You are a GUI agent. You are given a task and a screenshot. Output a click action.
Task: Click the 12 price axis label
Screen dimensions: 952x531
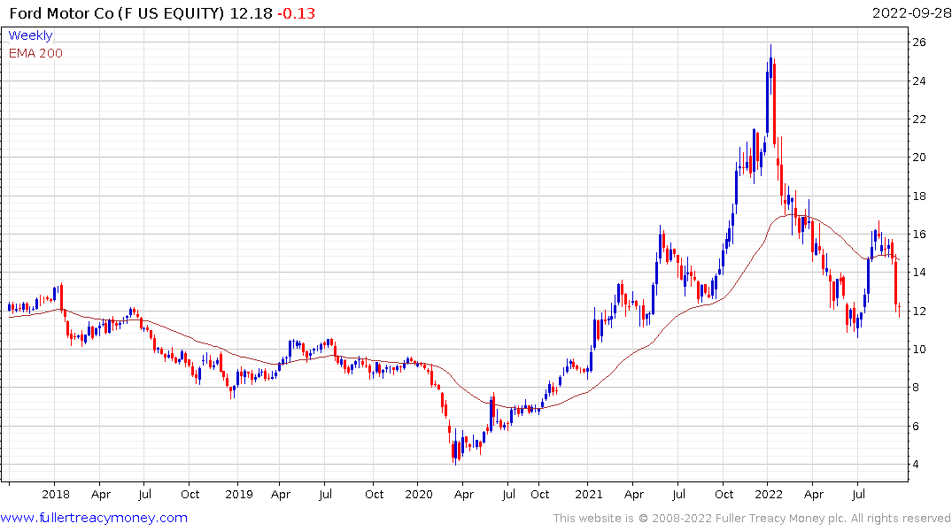point(919,311)
